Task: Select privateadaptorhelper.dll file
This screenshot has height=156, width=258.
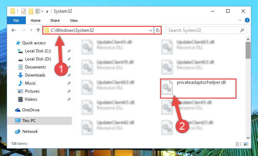Action: pos(198,89)
